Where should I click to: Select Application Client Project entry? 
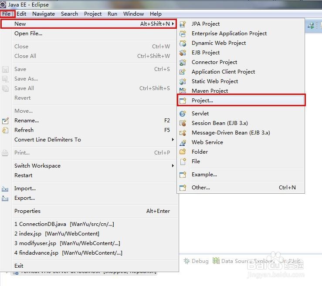[x=241, y=72]
